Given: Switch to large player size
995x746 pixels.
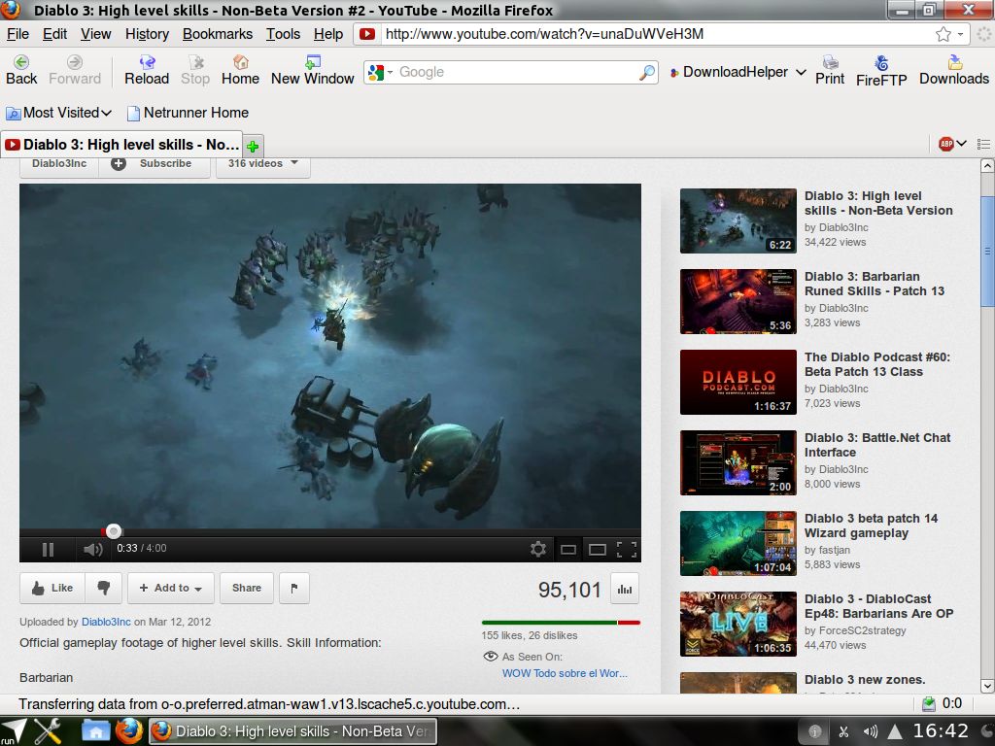Looking at the screenshot, I should [598, 550].
